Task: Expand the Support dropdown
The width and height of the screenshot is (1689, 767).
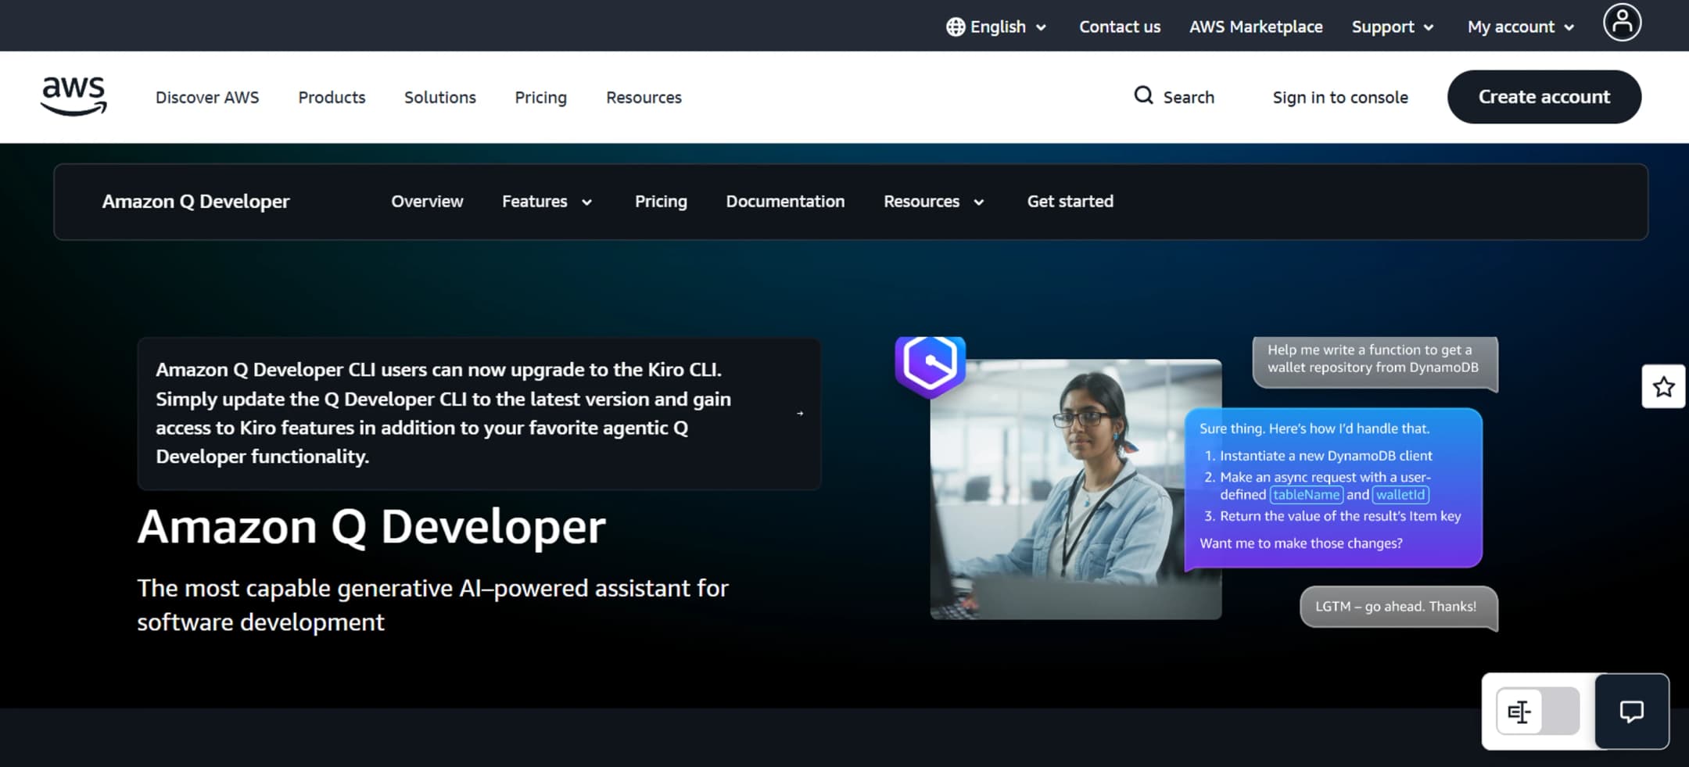Action: pos(1393,27)
